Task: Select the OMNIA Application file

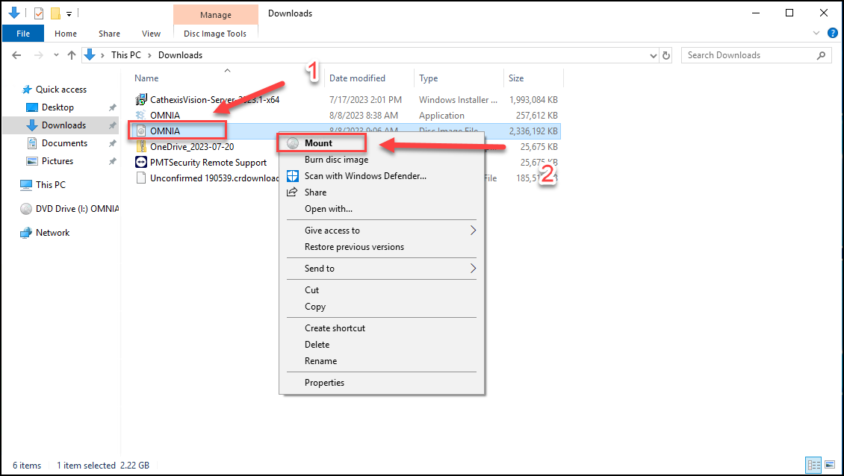Action: click(x=165, y=115)
